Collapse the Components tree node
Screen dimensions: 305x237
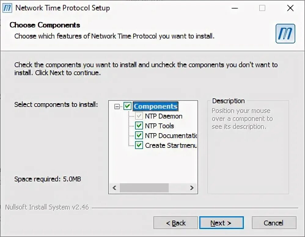click(x=117, y=107)
